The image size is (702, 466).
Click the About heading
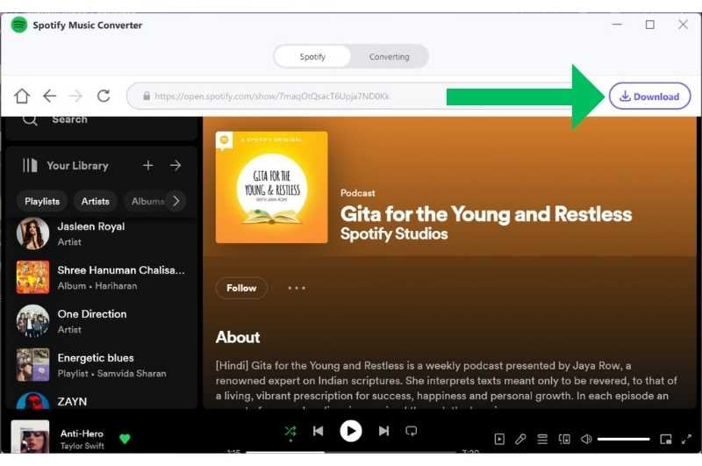[x=238, y=337]
